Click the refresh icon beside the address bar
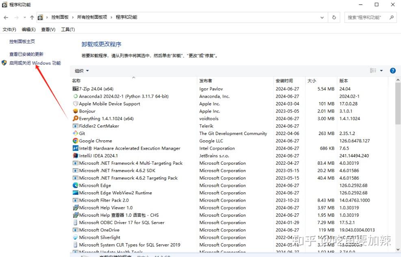The image size is (401, 257). [334, 17]
